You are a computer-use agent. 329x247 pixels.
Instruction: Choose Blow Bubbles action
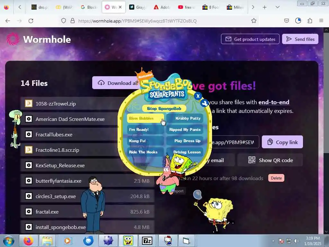pyautogui.click(x=145, y=118)
